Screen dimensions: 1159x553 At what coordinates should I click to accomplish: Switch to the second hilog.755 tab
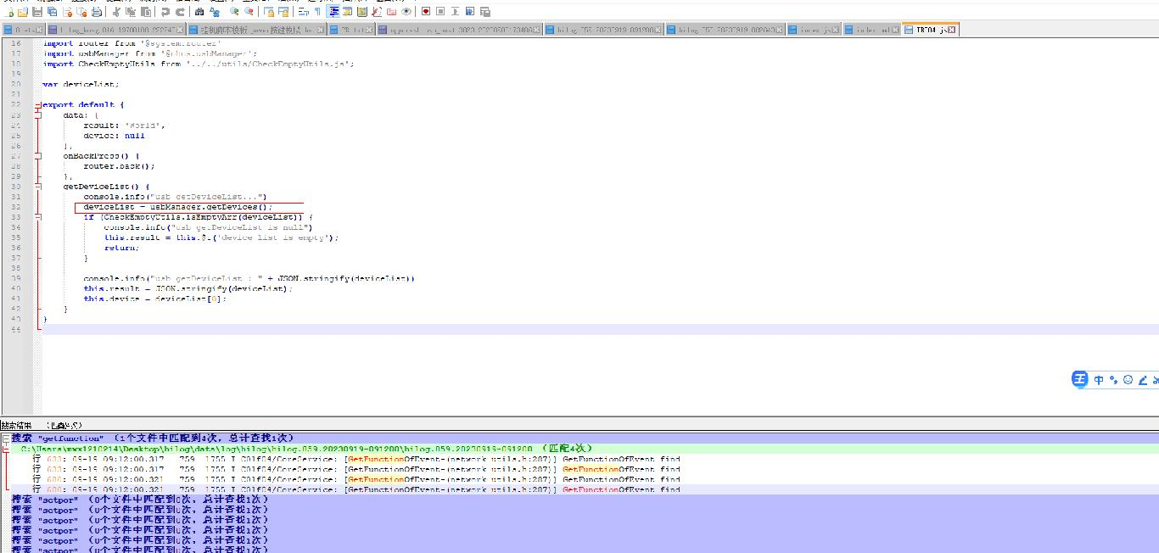724,30
